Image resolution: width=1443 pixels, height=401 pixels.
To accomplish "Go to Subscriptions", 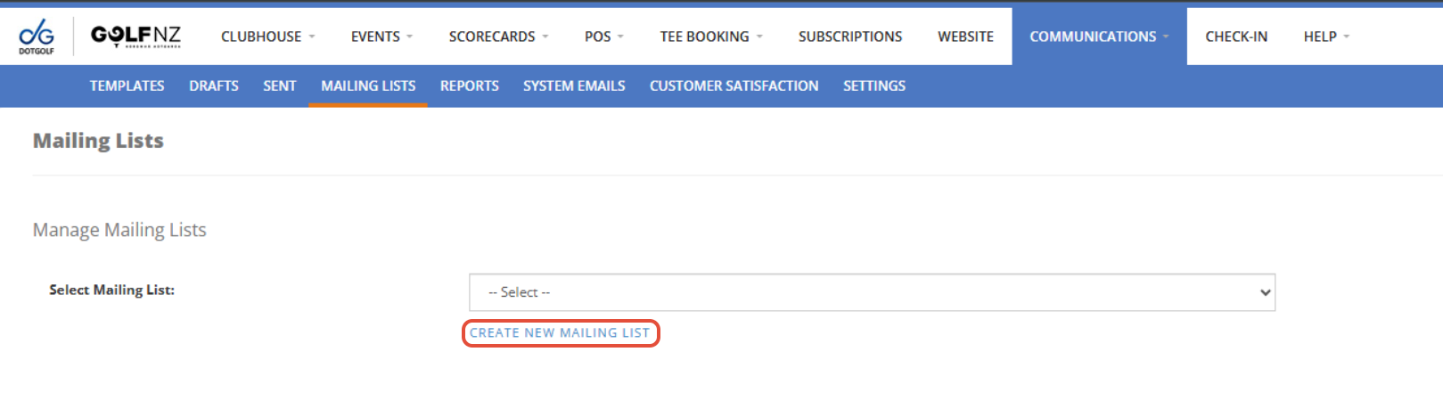I will click(x=849, y=37).
